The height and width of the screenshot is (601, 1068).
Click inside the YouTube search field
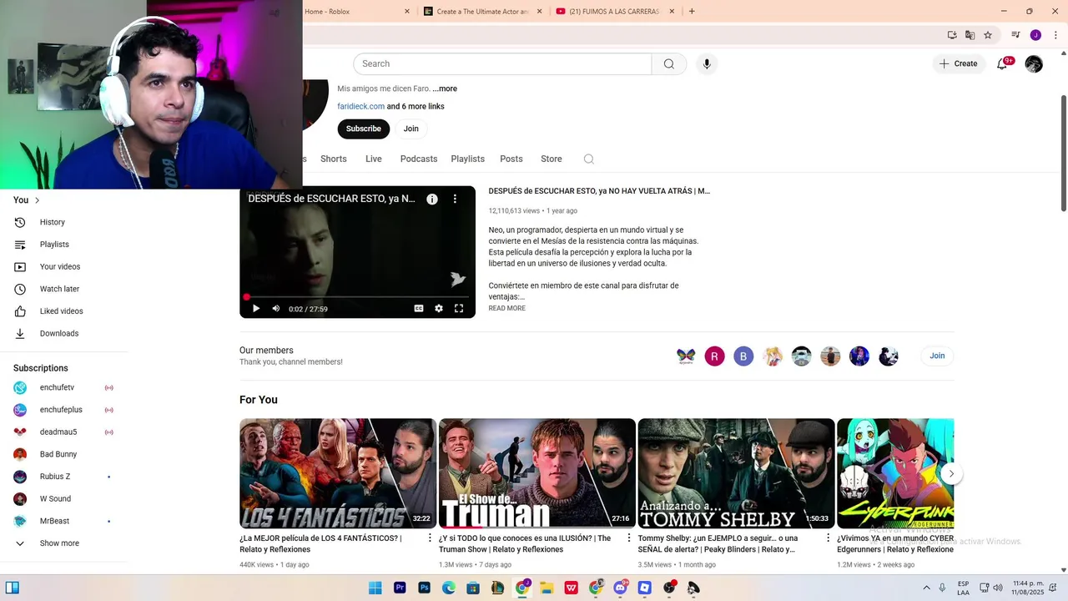pyautogui.click(x=502, y=64)
